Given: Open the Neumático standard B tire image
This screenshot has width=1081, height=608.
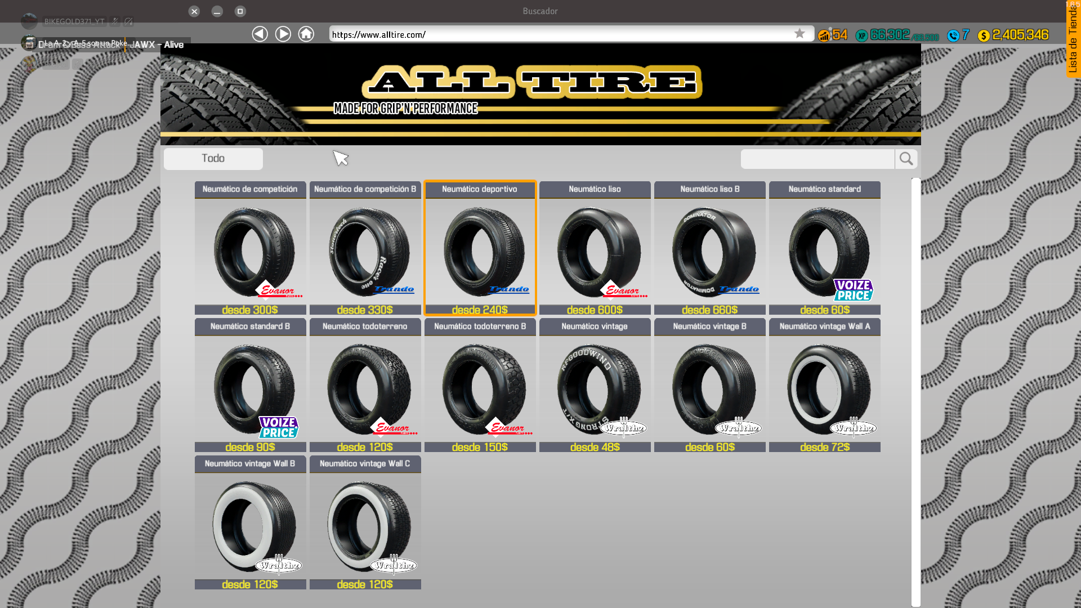Looking at the screenshot, I should coord(251,389).
